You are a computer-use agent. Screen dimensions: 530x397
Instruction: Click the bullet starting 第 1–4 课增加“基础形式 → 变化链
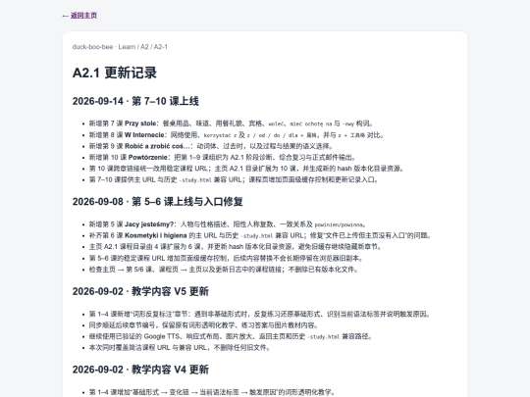212,392
